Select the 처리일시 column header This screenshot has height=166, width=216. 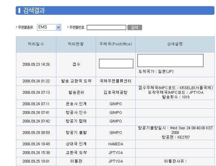[36, 44]
